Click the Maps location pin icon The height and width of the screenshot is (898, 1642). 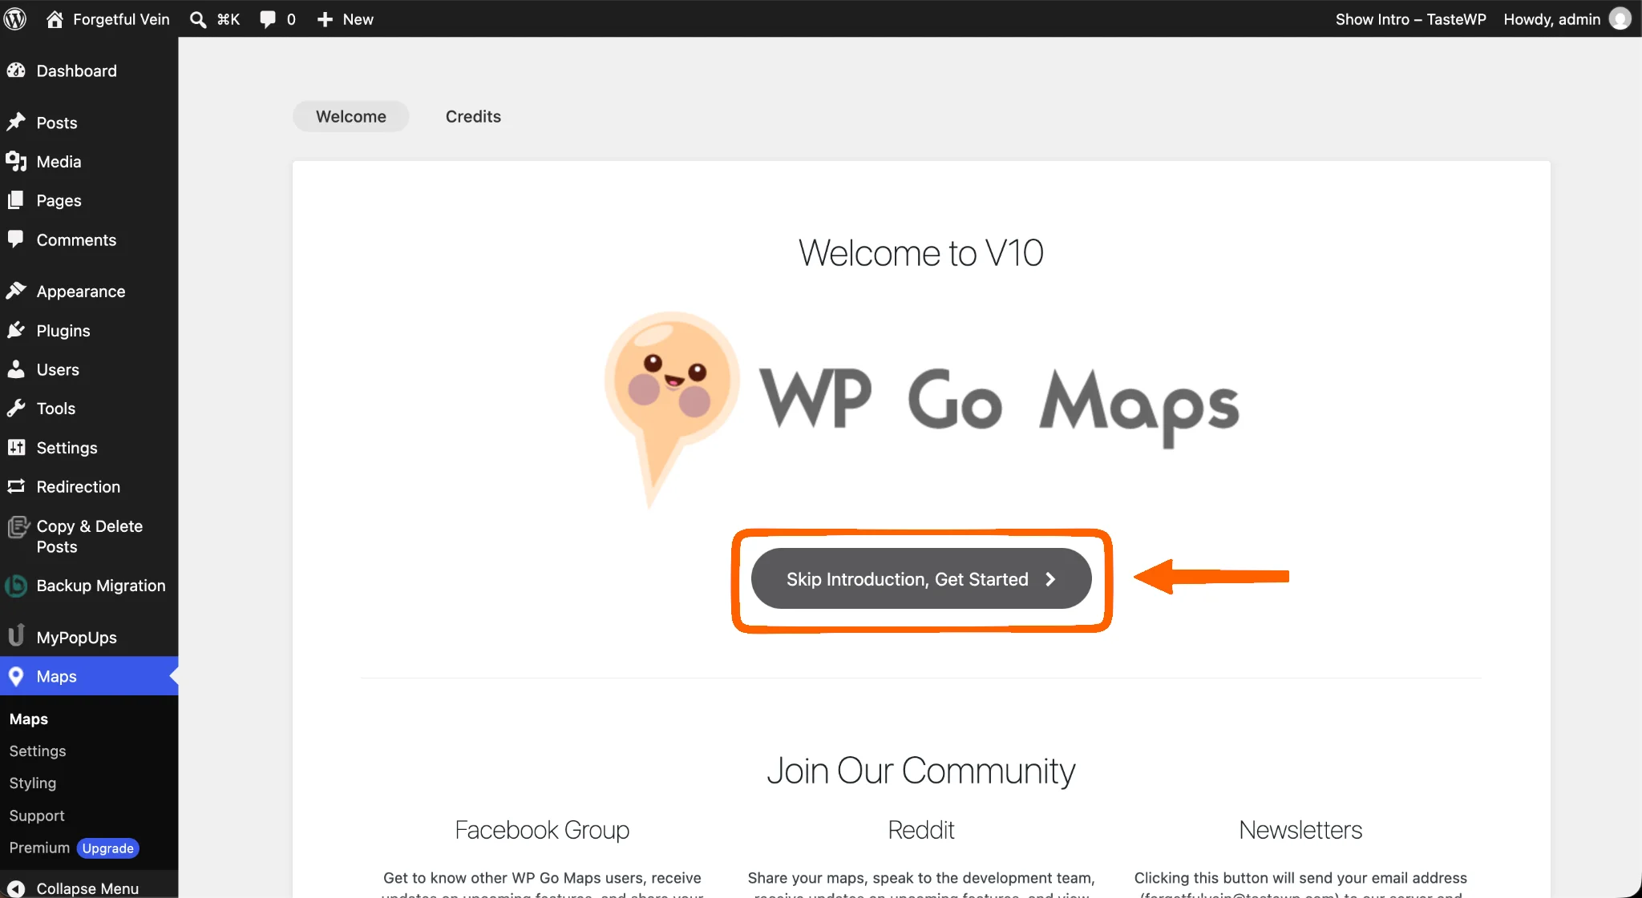[x=16, y=677]
